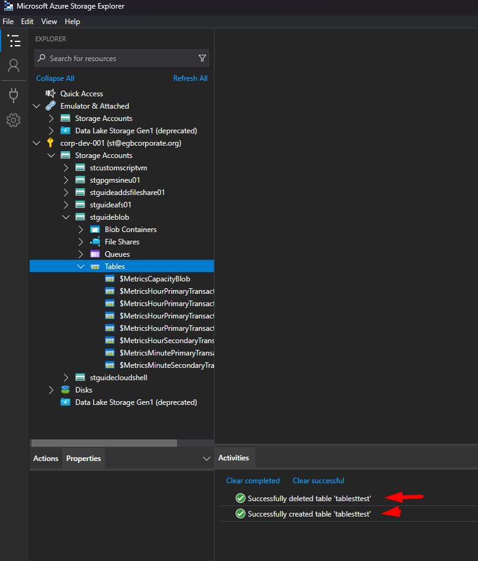478x561 pixels.
Task: Click the Search for resources field
Action: [117, 57]
